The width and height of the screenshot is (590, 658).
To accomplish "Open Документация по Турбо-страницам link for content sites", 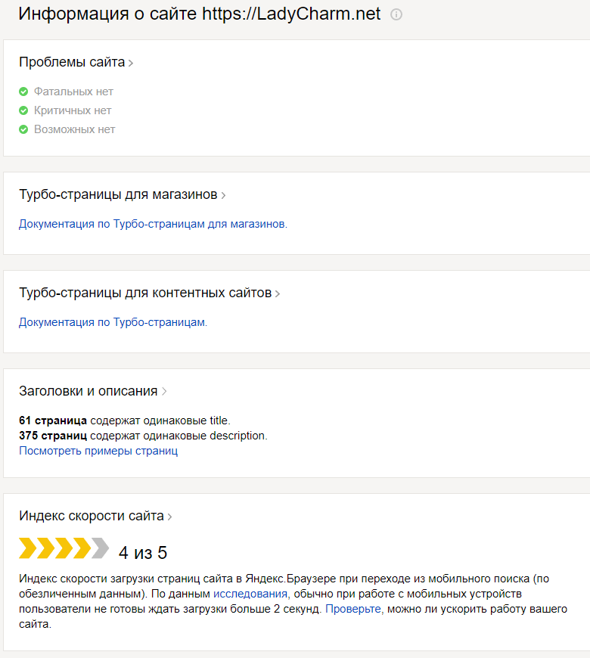I will tap(113, 322).
